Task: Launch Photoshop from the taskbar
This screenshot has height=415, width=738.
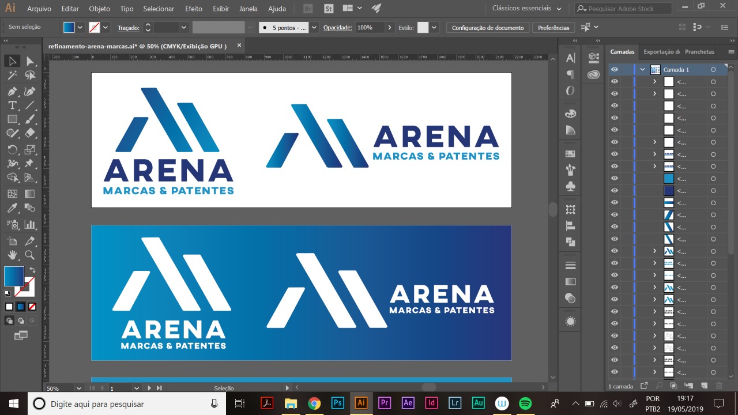Action: [338, 403]
